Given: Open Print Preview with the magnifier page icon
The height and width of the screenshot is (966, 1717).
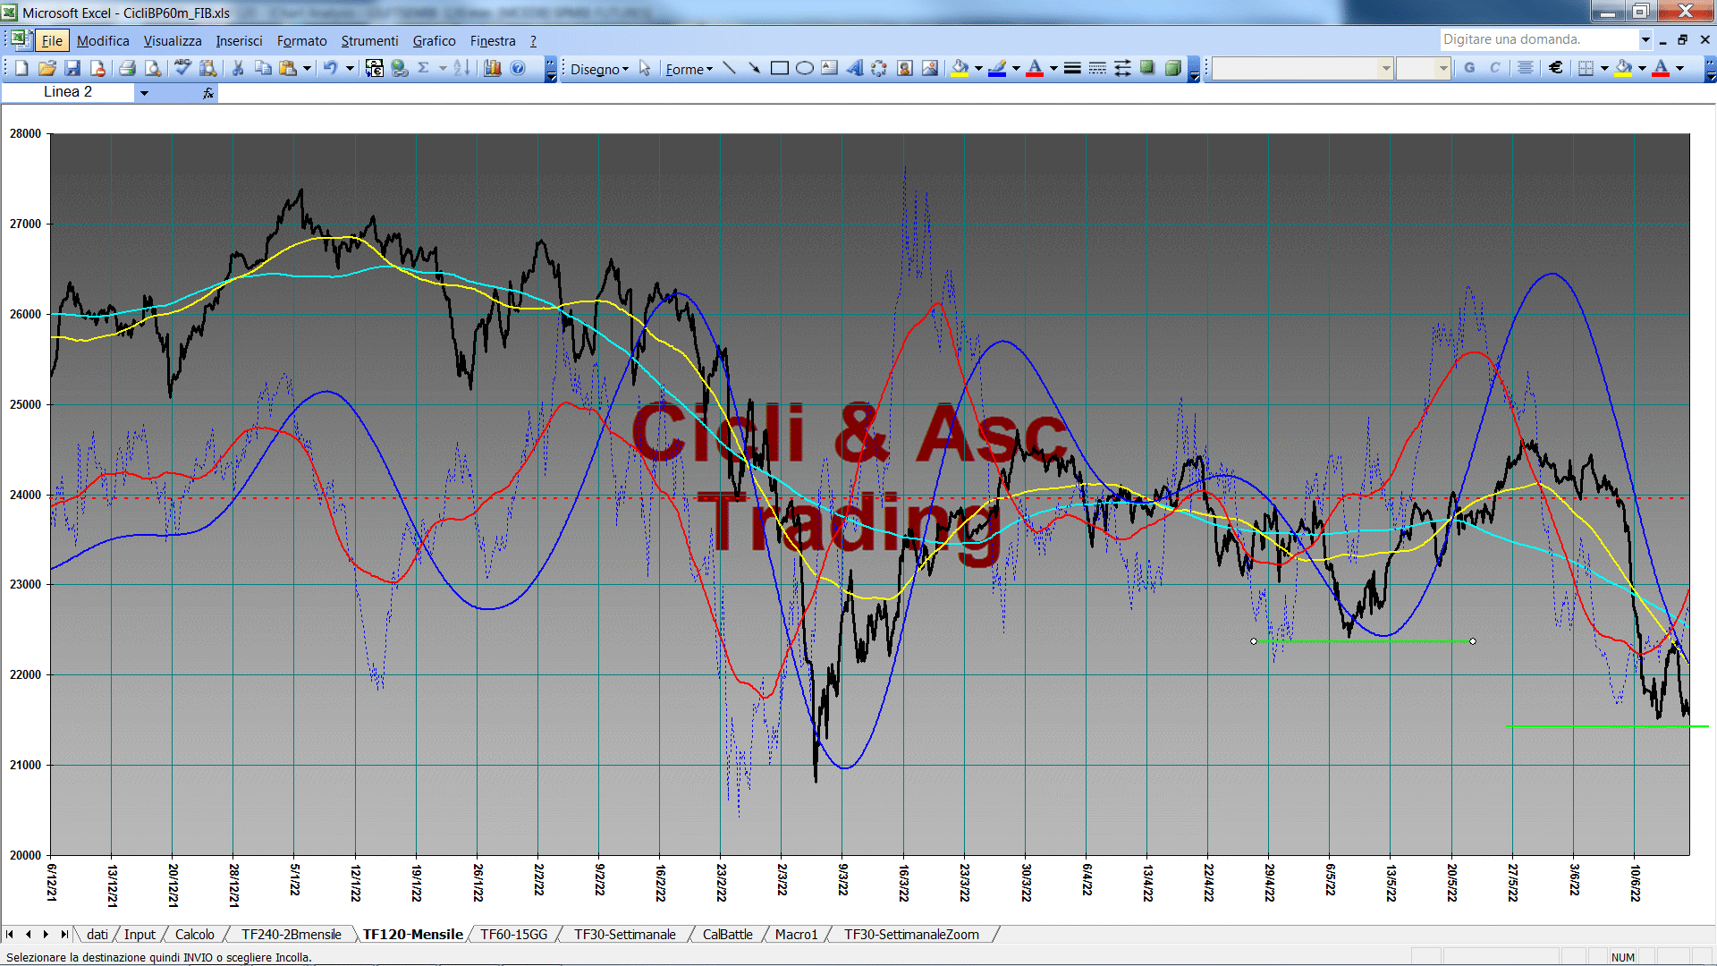Looking at the screenshot, I should tap(153, 68).
